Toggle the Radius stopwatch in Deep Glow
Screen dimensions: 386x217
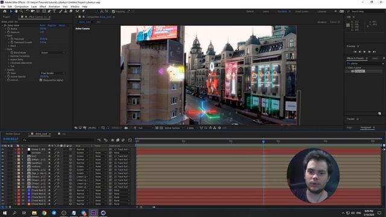click(8, 29)
